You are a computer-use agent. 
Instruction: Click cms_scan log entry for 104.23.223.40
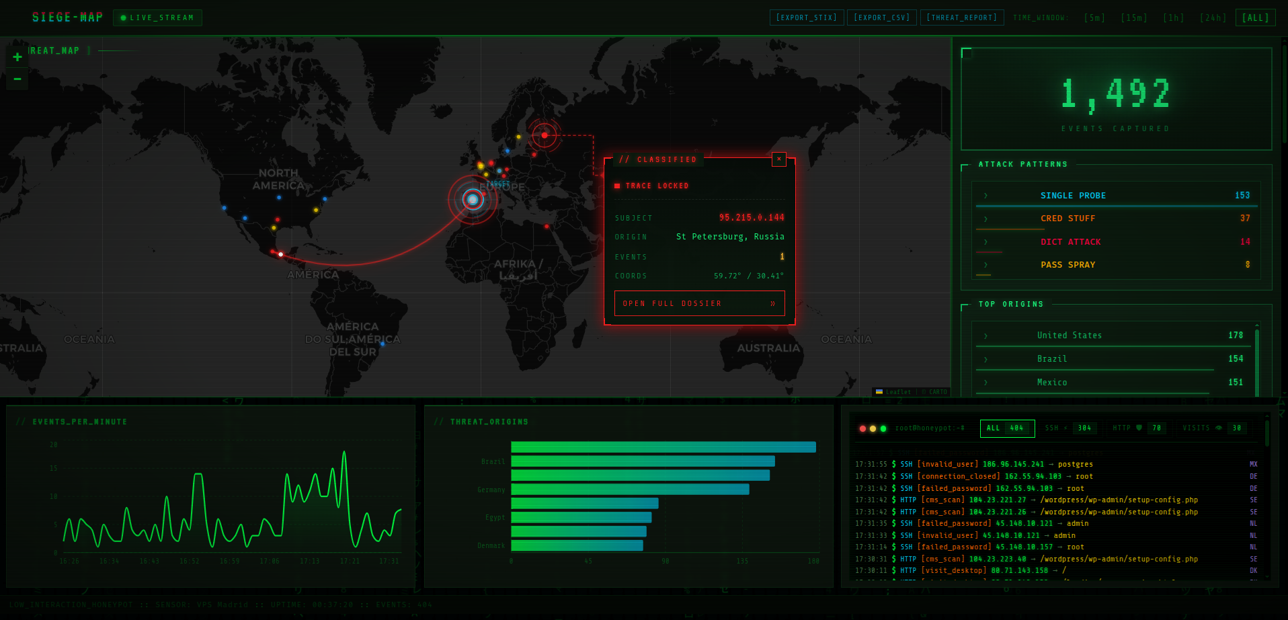1056,559
